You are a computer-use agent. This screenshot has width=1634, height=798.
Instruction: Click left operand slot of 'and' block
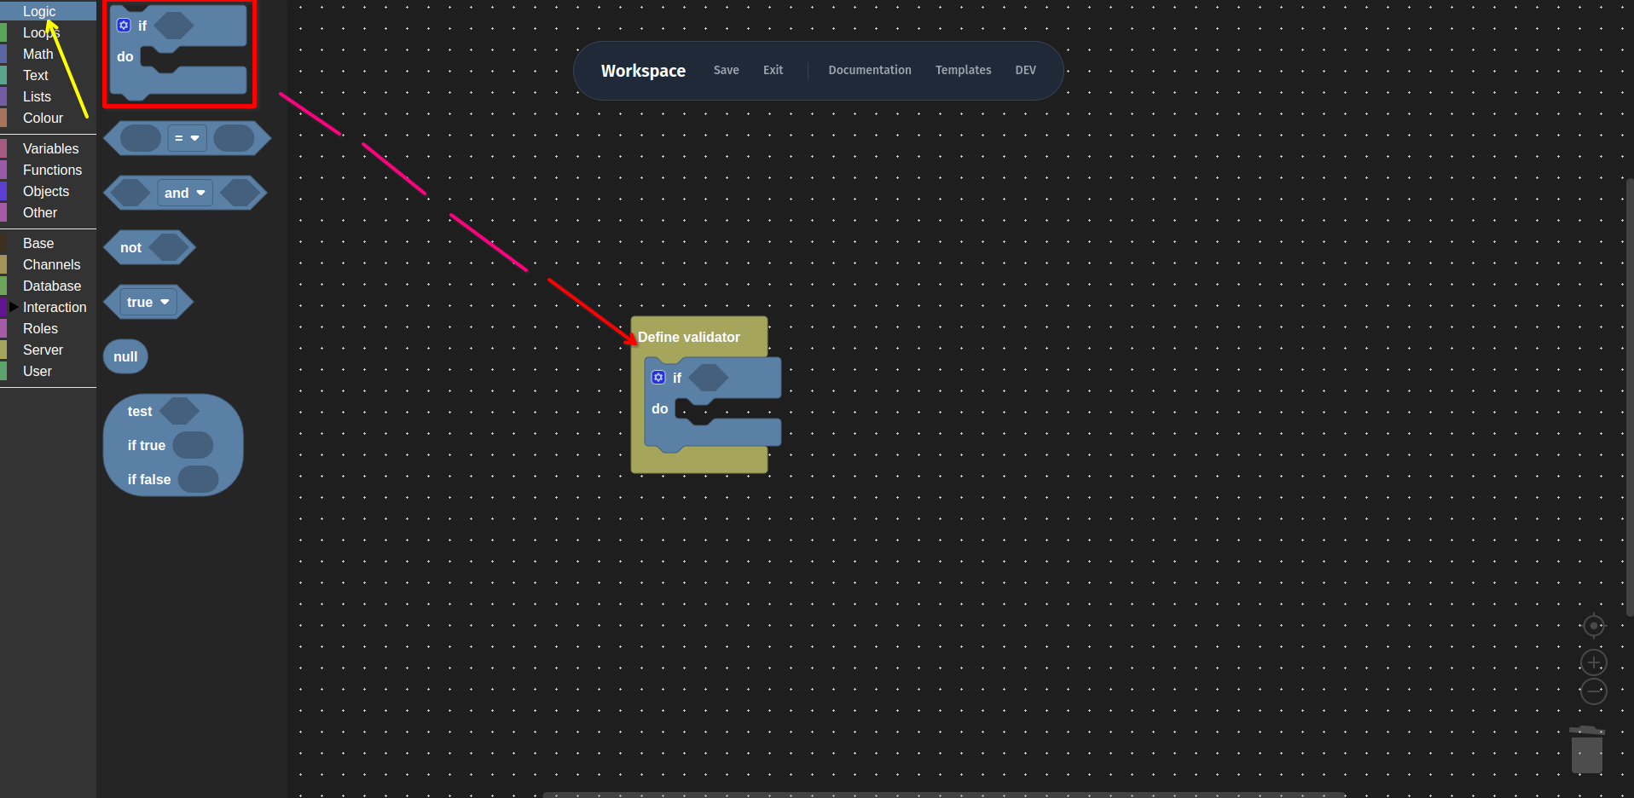point(130,193)
